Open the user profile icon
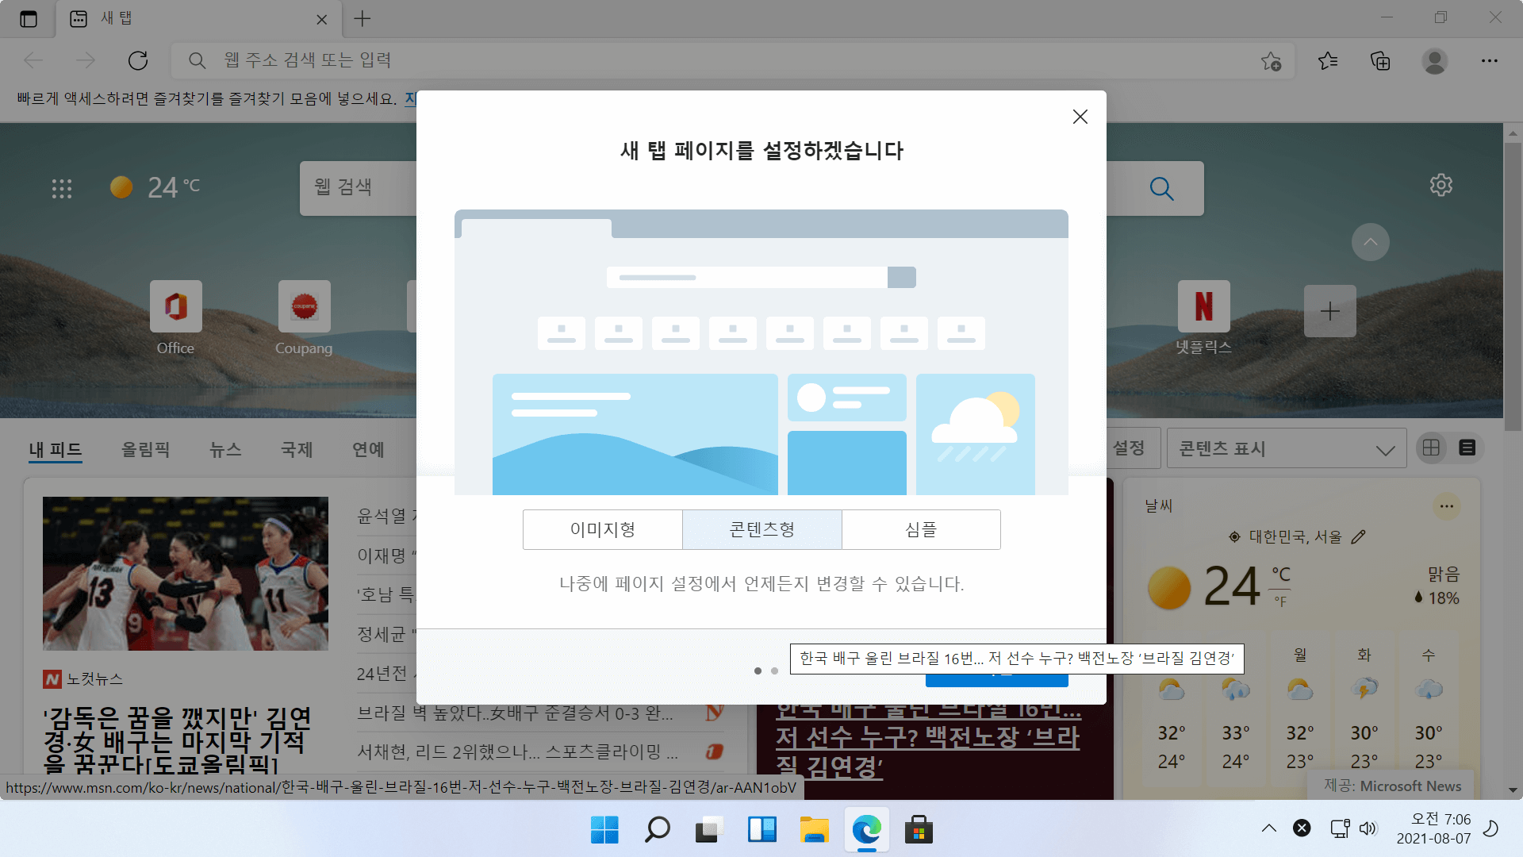 tap(1434, 60)
